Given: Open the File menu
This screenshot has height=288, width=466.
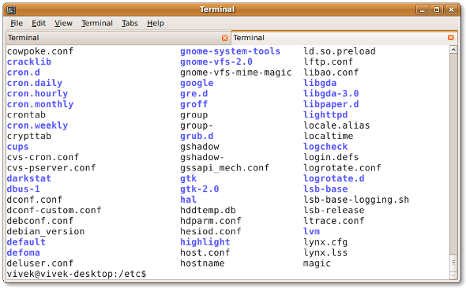Looking at the screenshot, I should coord(17,23).
